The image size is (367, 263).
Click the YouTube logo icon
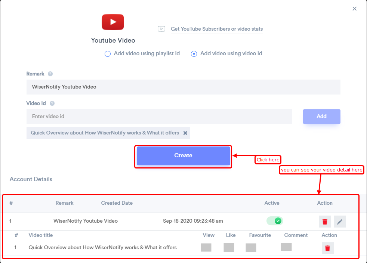[x=113, y=22]
